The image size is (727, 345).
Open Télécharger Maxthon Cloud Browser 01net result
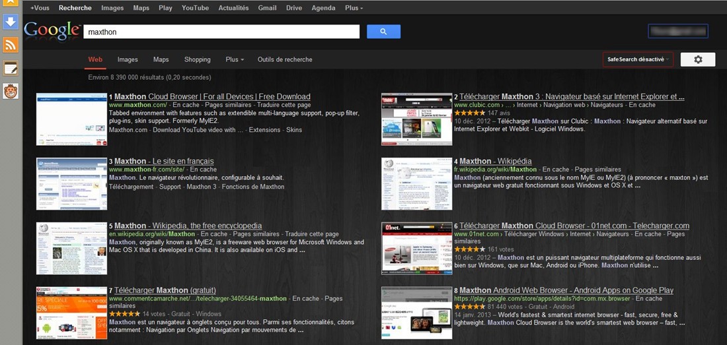(574, 226)
